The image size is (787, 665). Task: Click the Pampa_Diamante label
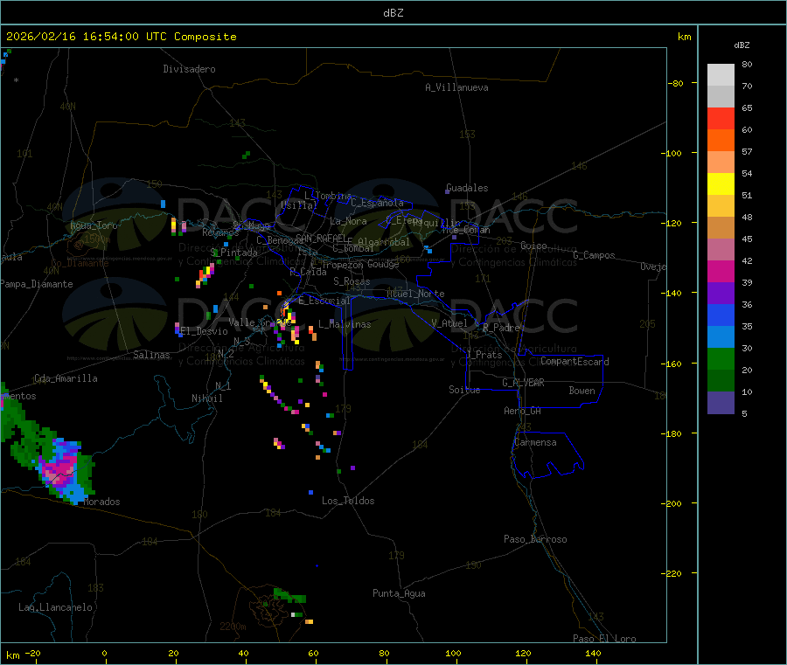point(37,284)
